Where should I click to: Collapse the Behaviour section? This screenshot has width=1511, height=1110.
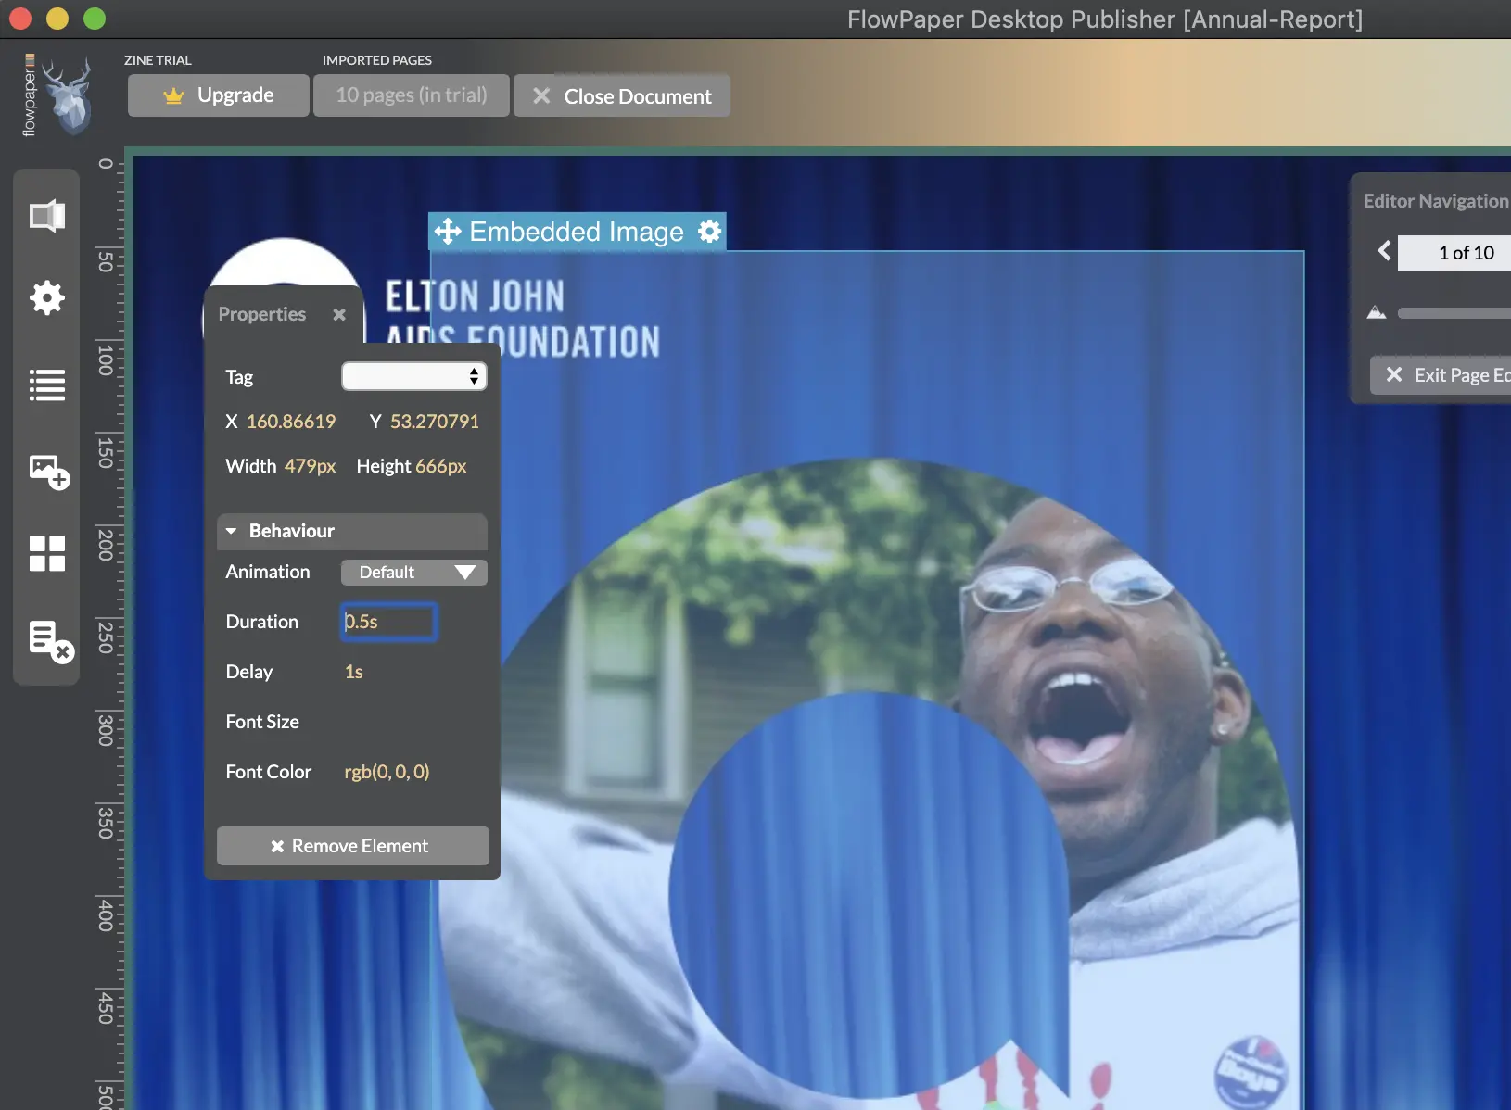[352, 531]
